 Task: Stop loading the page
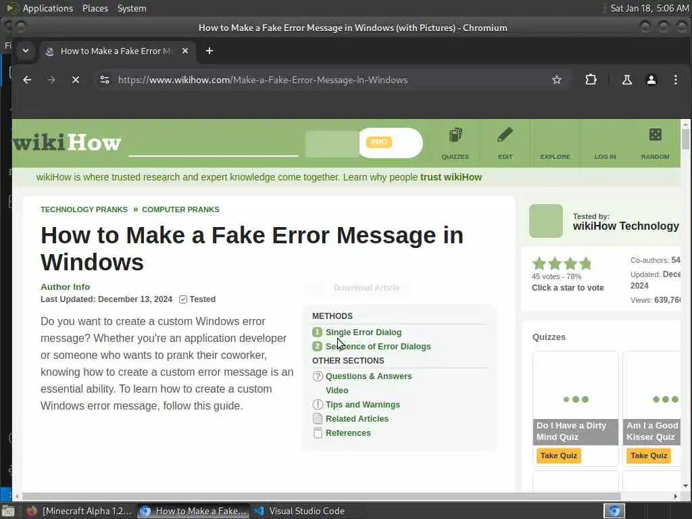pyautogui.click(x=76, y=80)
